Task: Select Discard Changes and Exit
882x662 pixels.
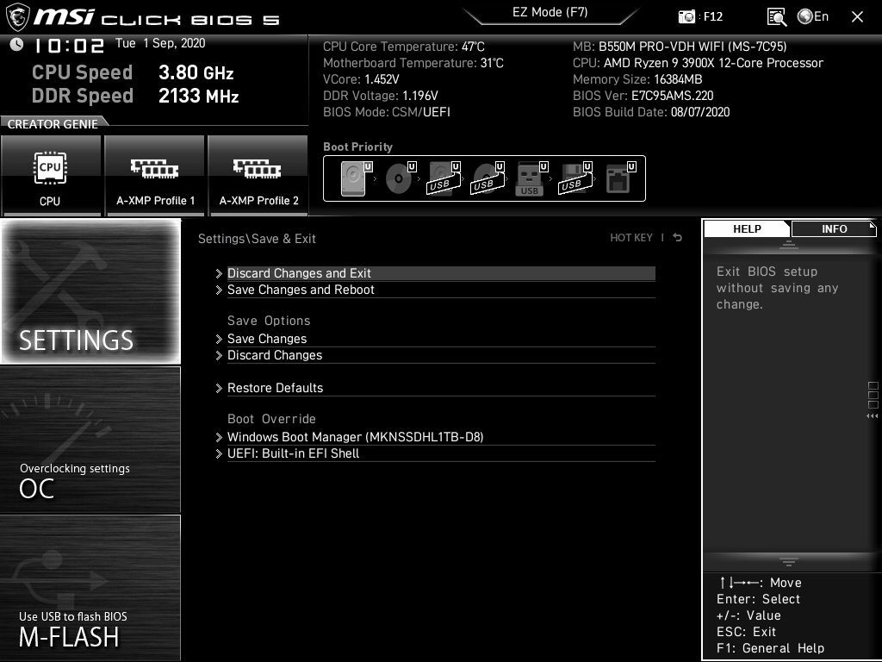Action: [x=441, y=273]
